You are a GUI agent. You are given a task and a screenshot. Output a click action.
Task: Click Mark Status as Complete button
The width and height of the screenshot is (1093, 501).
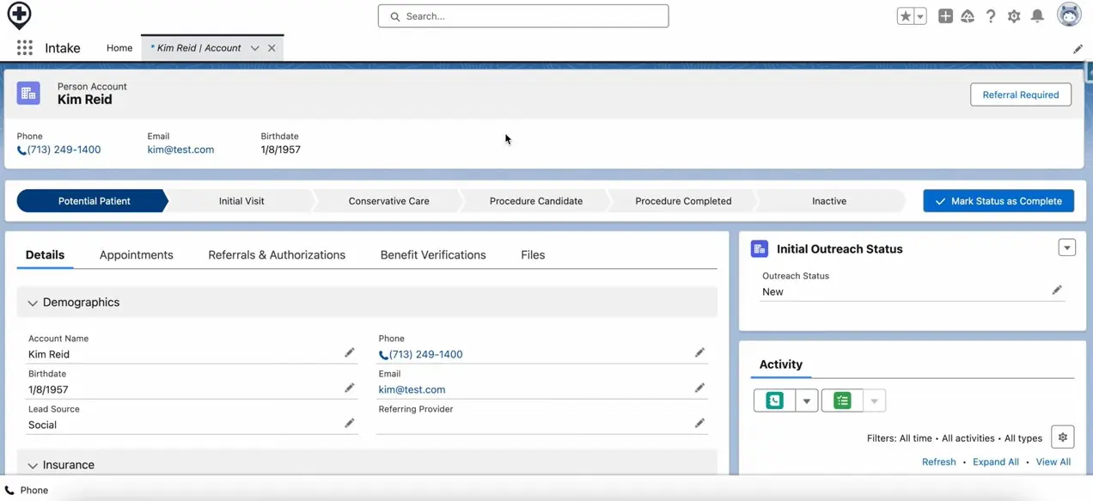click(x=998, y=201)
